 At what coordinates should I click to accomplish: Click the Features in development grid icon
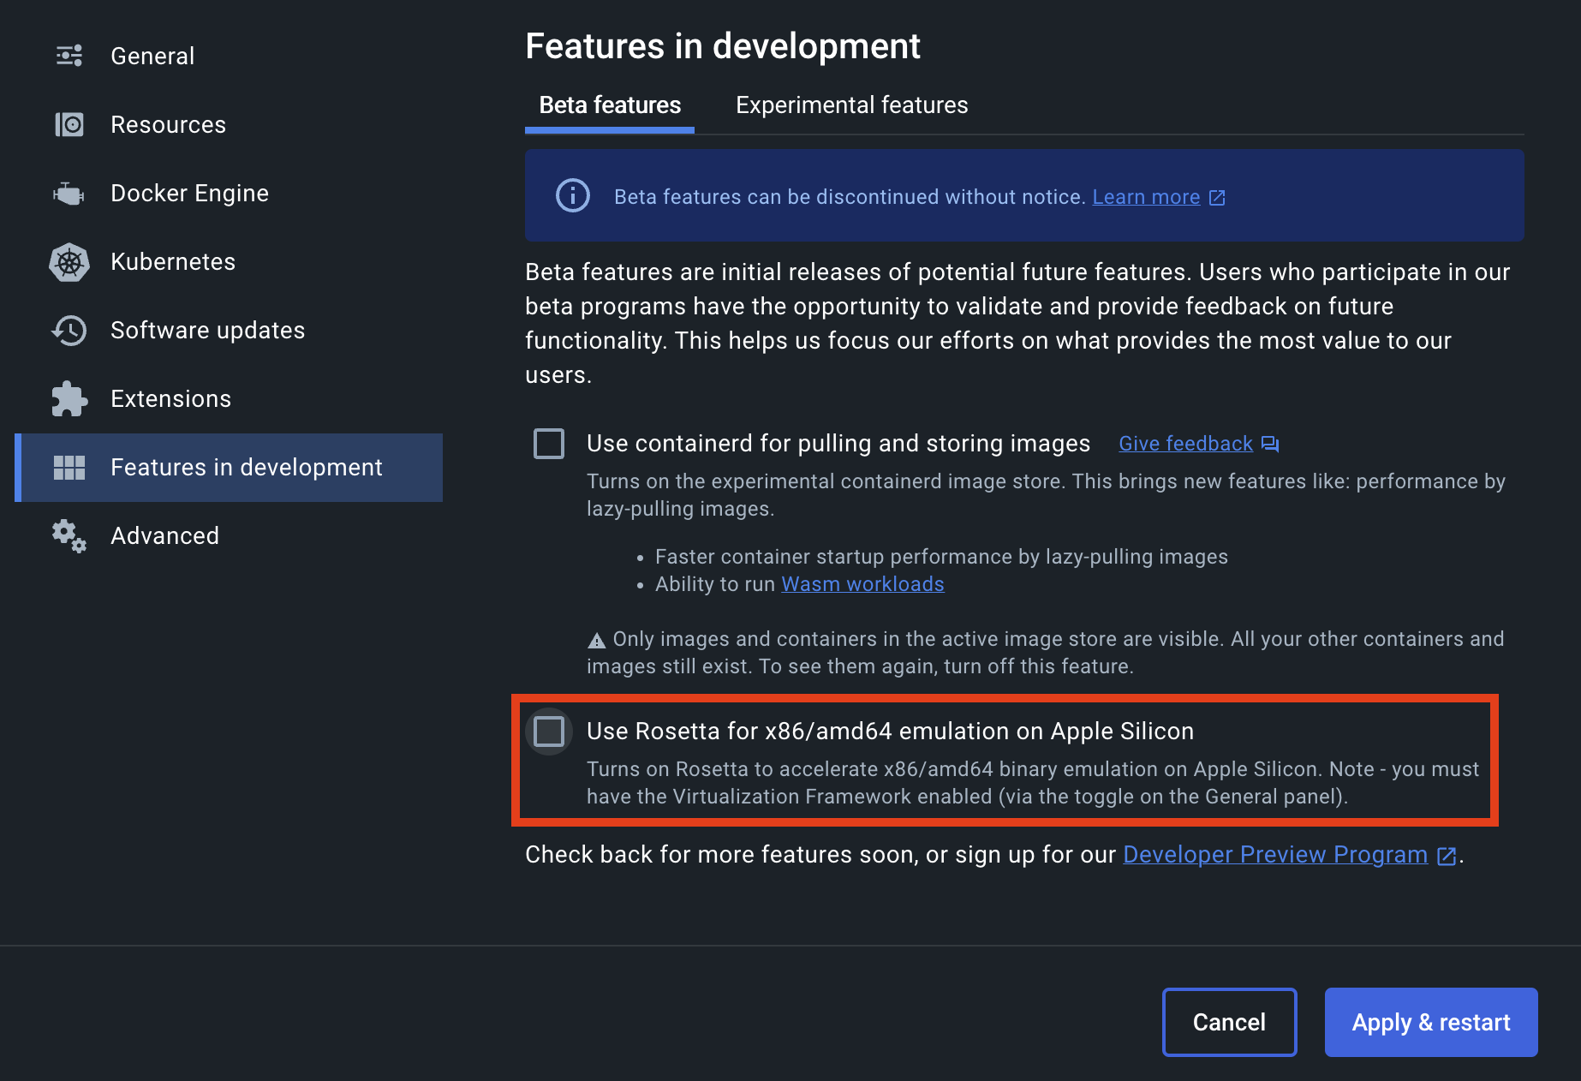pos(69,468)
